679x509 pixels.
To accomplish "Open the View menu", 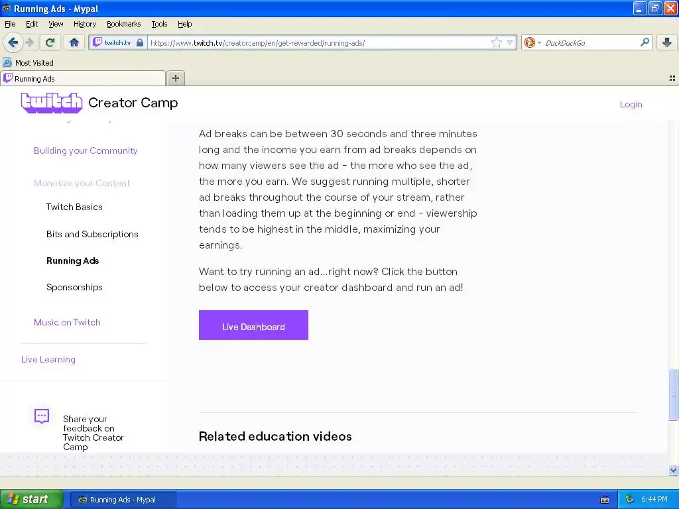I will (x=56, y=24).
